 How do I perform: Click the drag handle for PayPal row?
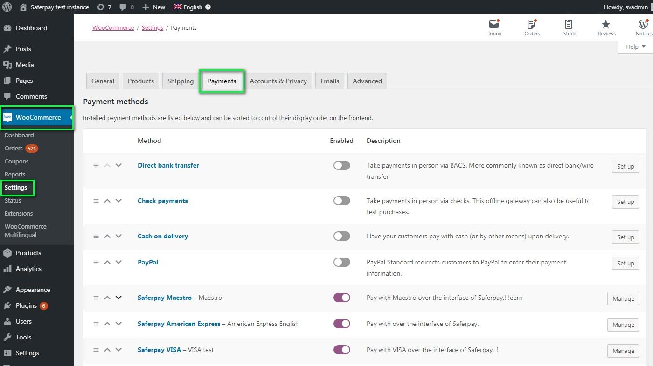click(96, 262)
